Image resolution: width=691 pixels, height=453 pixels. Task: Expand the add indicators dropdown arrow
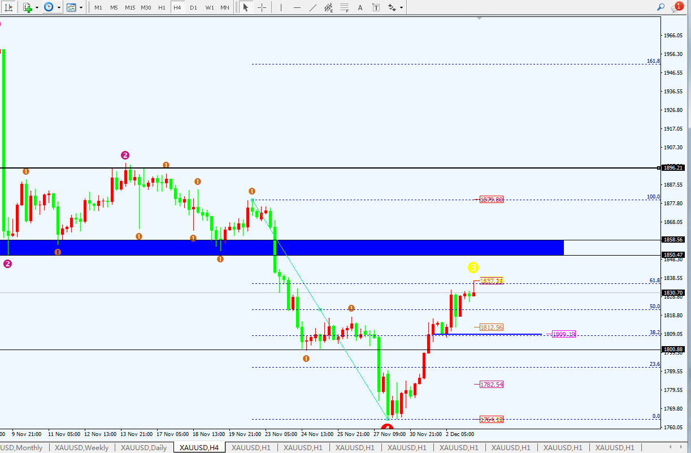click(37, 7)
